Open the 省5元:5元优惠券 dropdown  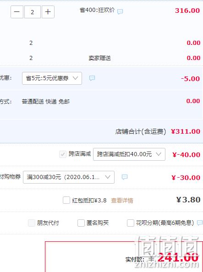pos(52,78)
